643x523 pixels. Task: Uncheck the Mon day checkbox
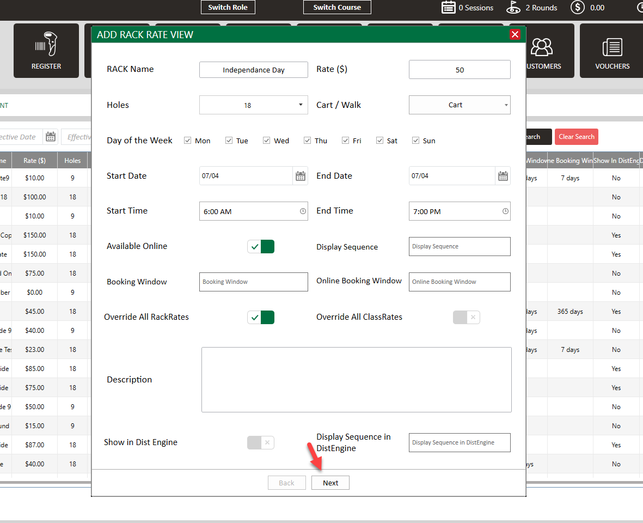coord(188,141)
